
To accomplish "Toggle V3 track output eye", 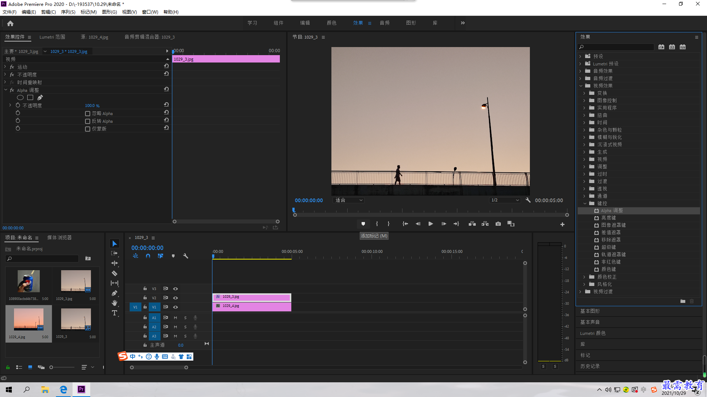I will [x=176, y=289].
